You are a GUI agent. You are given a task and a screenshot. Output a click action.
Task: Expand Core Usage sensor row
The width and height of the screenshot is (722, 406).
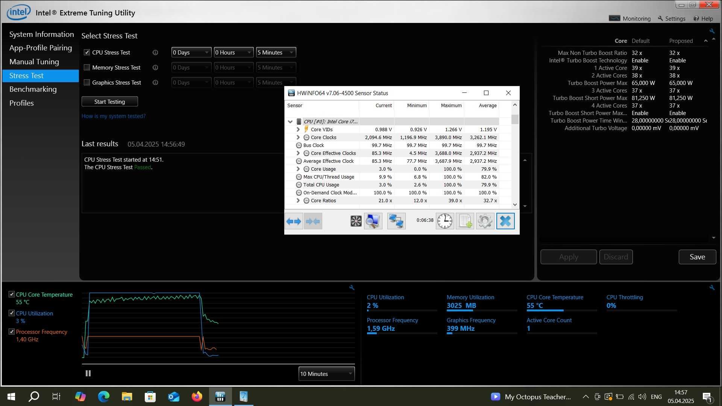[298, 169]
